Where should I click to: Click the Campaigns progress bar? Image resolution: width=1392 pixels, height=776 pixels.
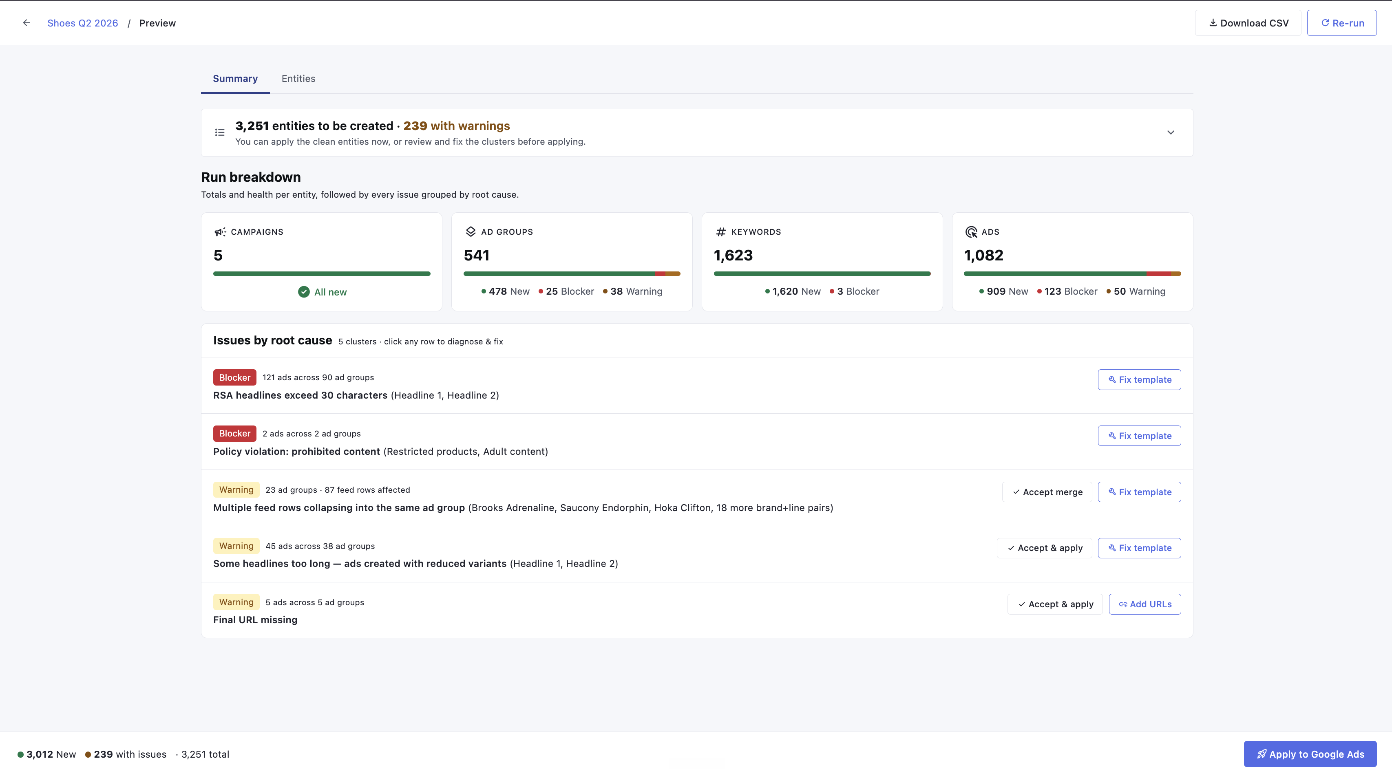(322, 274)
